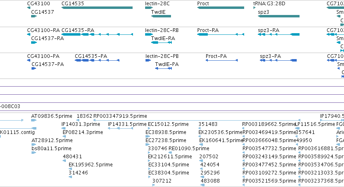Select the IP14031.3prime EST

coord(63,128)
